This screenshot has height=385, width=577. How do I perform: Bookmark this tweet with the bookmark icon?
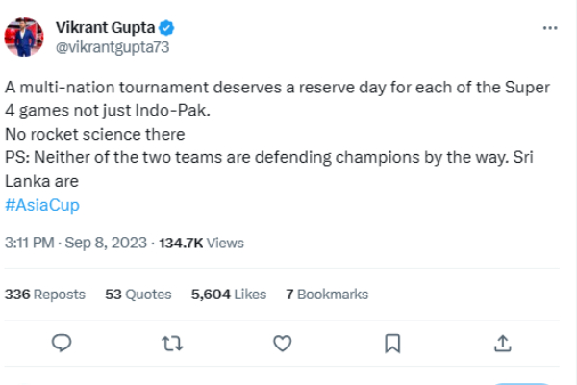click(392, 343)
